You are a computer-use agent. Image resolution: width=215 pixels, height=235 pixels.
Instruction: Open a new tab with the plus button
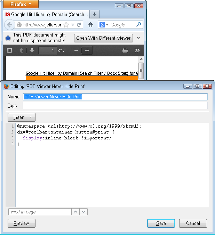95,14
